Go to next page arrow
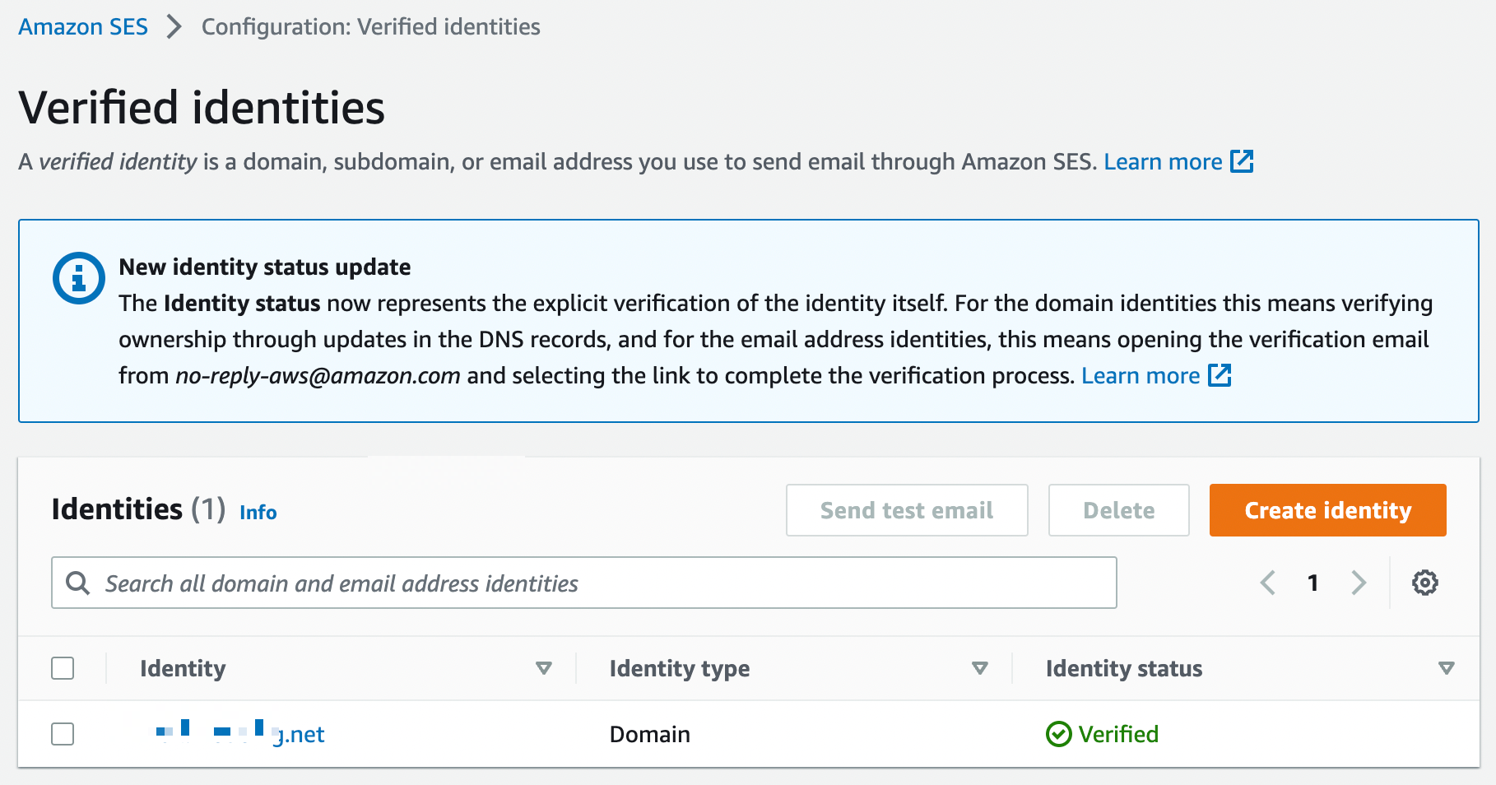The image size is (1496, 785). pyautogui.click(x=1358, y=583)
